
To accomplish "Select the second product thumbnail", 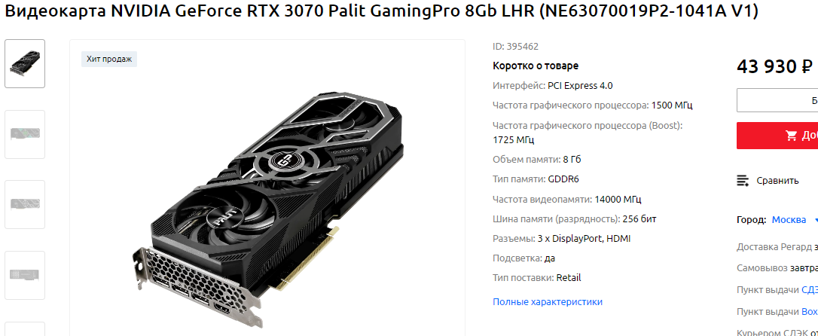I will [25, 134].
